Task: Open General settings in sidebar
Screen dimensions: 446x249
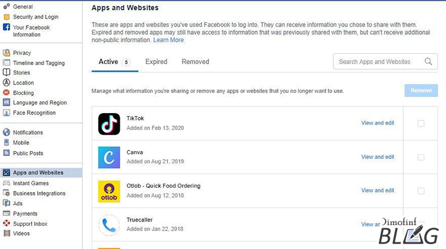Action: (x=23, y=7)
